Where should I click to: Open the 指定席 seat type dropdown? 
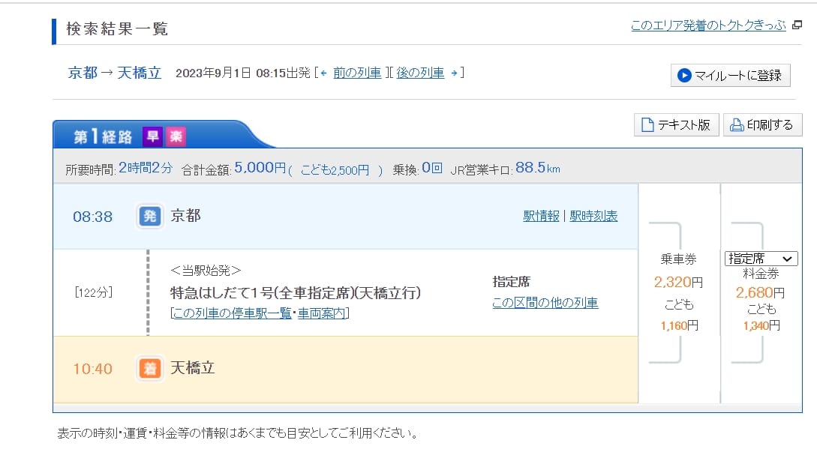tap(760, 257)
